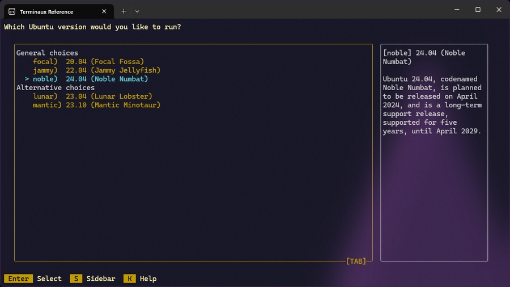Click the terminal icon in the tab

pos(12,11)
